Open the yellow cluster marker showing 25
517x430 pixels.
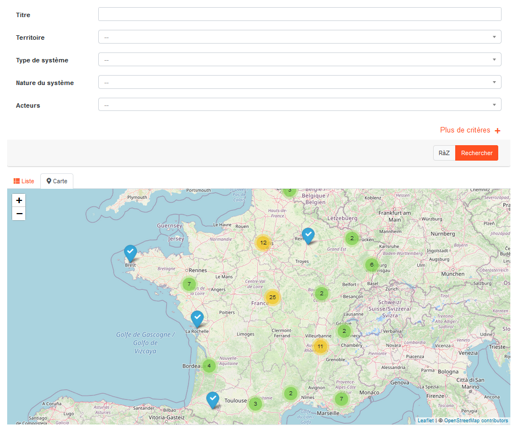pos(272,298)
